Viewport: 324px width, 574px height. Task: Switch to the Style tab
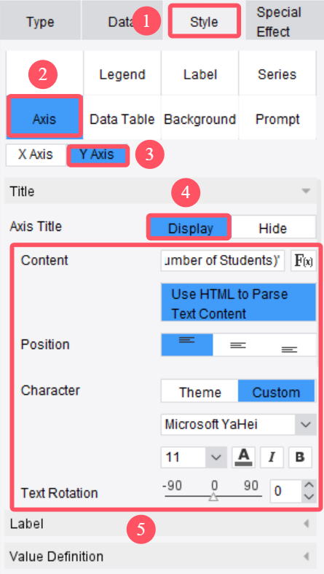point(205,22)
